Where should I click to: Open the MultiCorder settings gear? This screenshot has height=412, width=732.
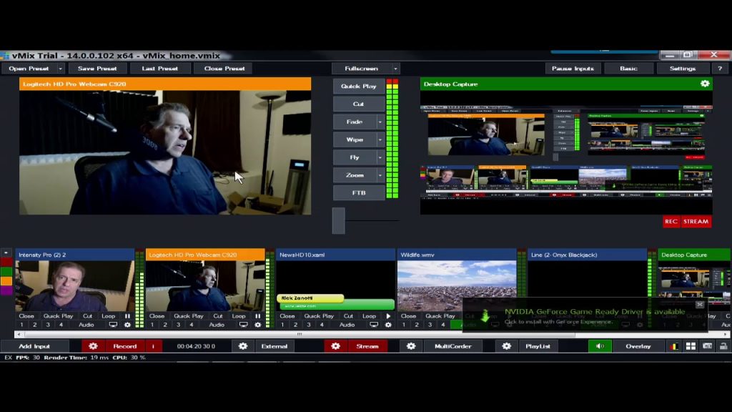[411, 346]
